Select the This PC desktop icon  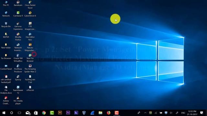click(x=6, y=4)
